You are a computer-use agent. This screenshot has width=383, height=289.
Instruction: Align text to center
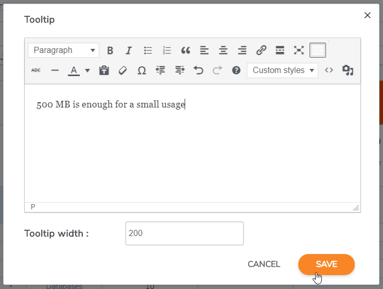pos(223,50)
